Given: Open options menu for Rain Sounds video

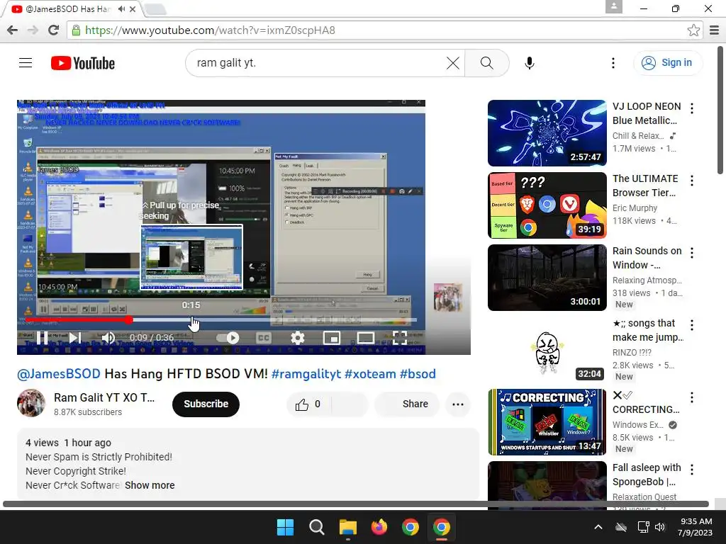Looking at the screenshot, I should coord(692,253).
